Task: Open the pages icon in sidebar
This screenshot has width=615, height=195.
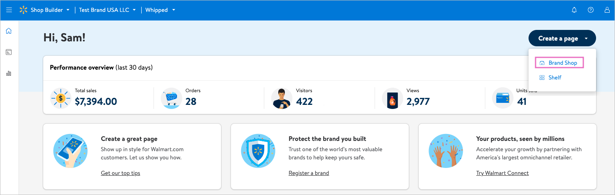Action: tap(9, 52)
